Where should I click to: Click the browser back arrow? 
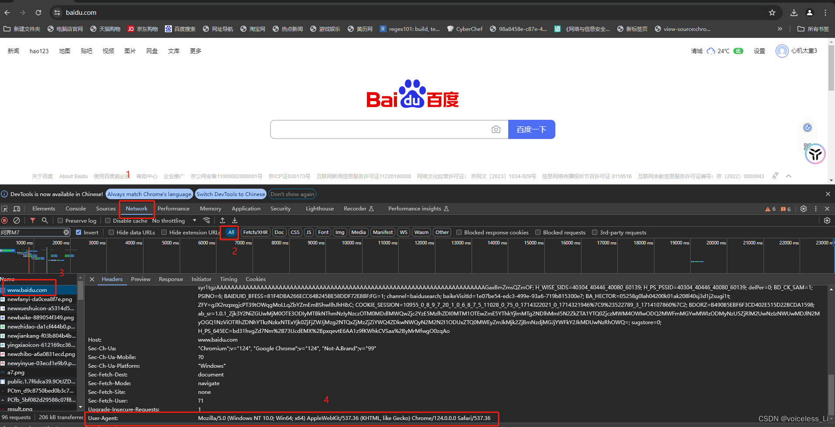pyautogui.click(x=7, y=13)
